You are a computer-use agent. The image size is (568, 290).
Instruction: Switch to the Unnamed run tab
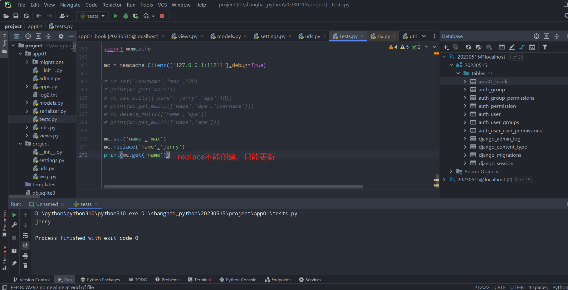tap(47, 204)
